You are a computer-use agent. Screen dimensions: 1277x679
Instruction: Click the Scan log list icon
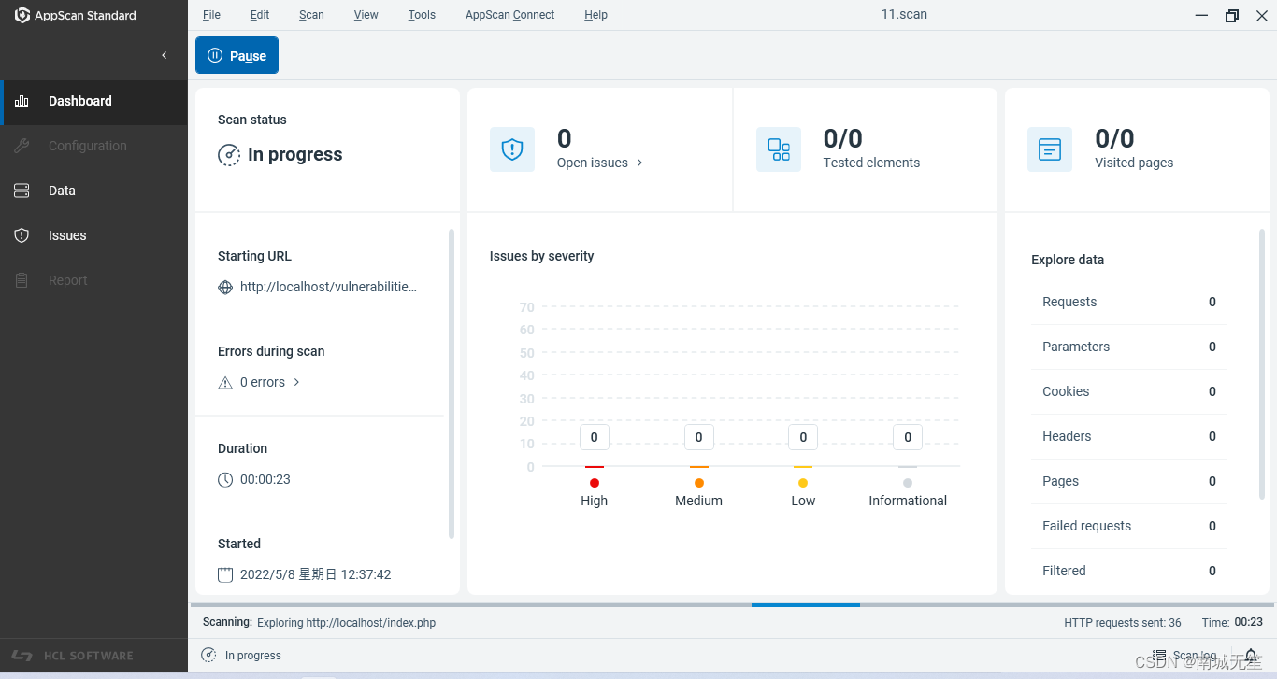click(x=1159, y=656)
